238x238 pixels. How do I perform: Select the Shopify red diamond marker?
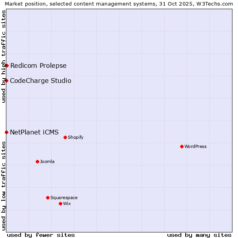65,137
